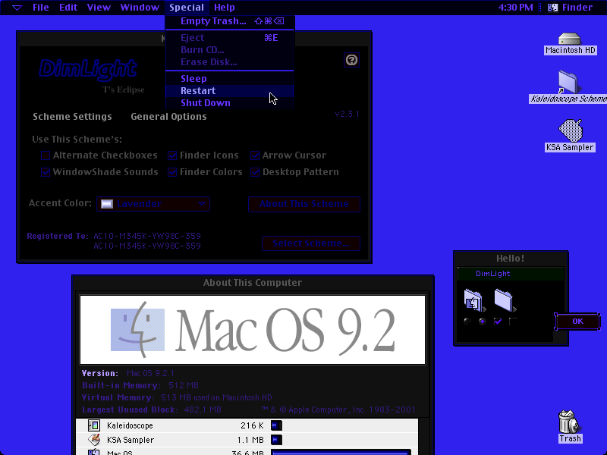The image size is (607, 455).
Task: Click the Kaleidoscope memory usage bar
Action: (x=276, y=425)
